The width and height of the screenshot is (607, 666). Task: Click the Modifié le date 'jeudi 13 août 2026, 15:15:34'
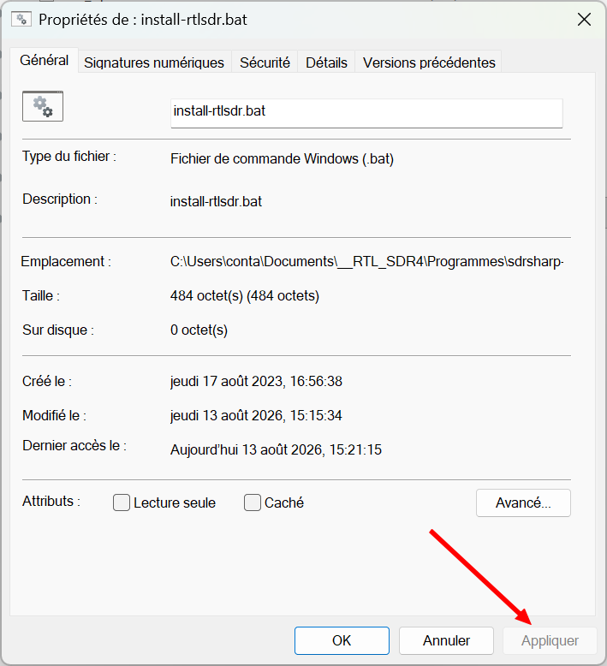(256, 415)
